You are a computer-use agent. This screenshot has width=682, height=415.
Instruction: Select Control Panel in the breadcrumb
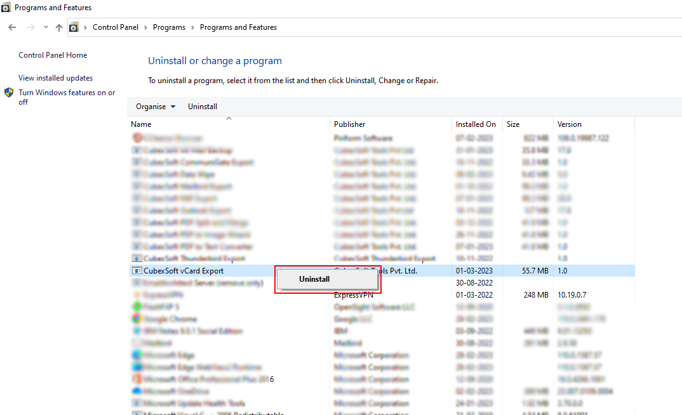[x=116, y=27]
